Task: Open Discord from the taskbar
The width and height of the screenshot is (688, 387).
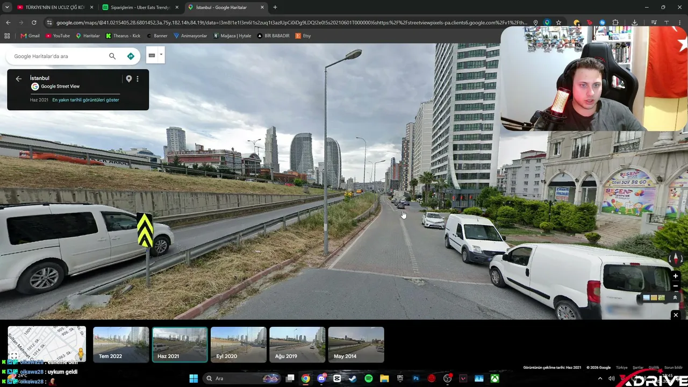Action: pyautogui.click(x=321, y=378)
